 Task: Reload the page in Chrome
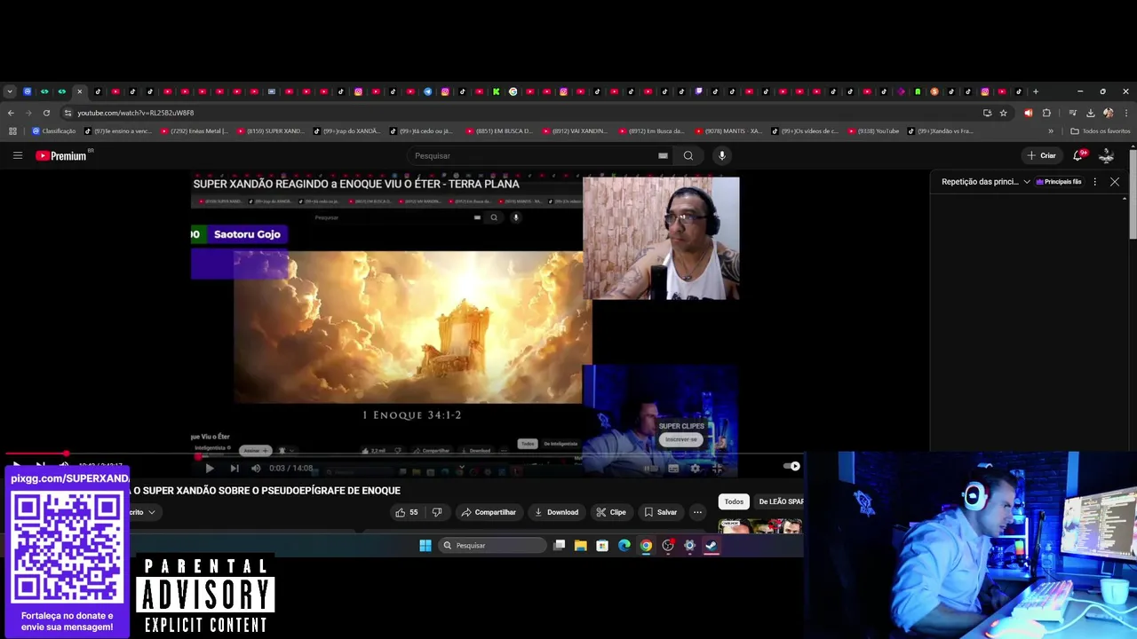click(x=46, y=113)
